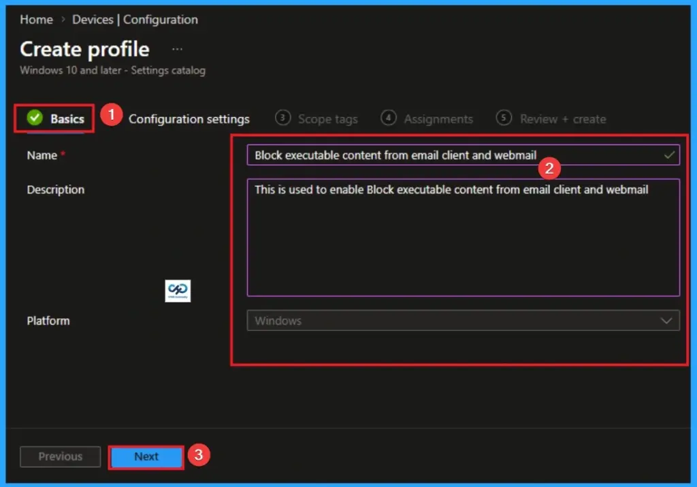Switch to the Configuration settings tab
Viewport: 697px width, 487px height.
[189, 118]
